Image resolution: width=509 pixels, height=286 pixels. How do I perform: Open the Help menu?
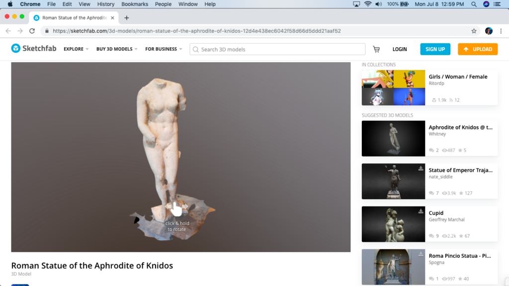(x=210, y=4)
